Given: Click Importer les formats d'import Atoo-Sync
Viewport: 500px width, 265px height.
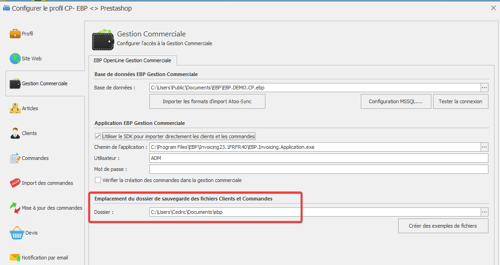Looking at the screenshot, I should pos(207,101).
